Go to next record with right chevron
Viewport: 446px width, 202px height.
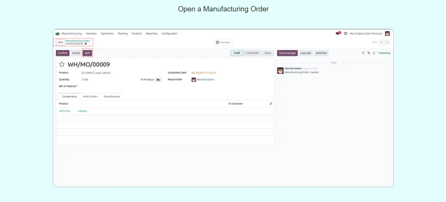click(x=387, y=42)
